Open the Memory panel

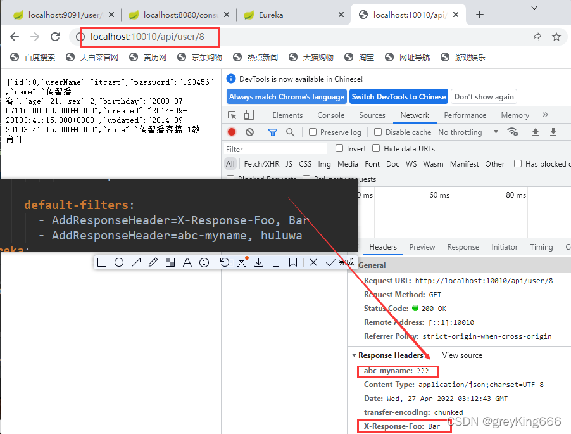(x=515, y=115)
